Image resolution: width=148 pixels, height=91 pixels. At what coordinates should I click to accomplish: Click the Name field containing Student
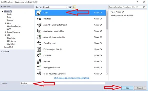click(62, 83)
